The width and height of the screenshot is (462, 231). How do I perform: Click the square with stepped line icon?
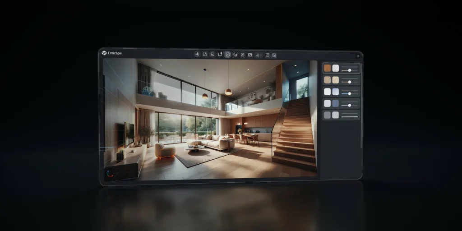pyautogui.click(x=250, y=55)
